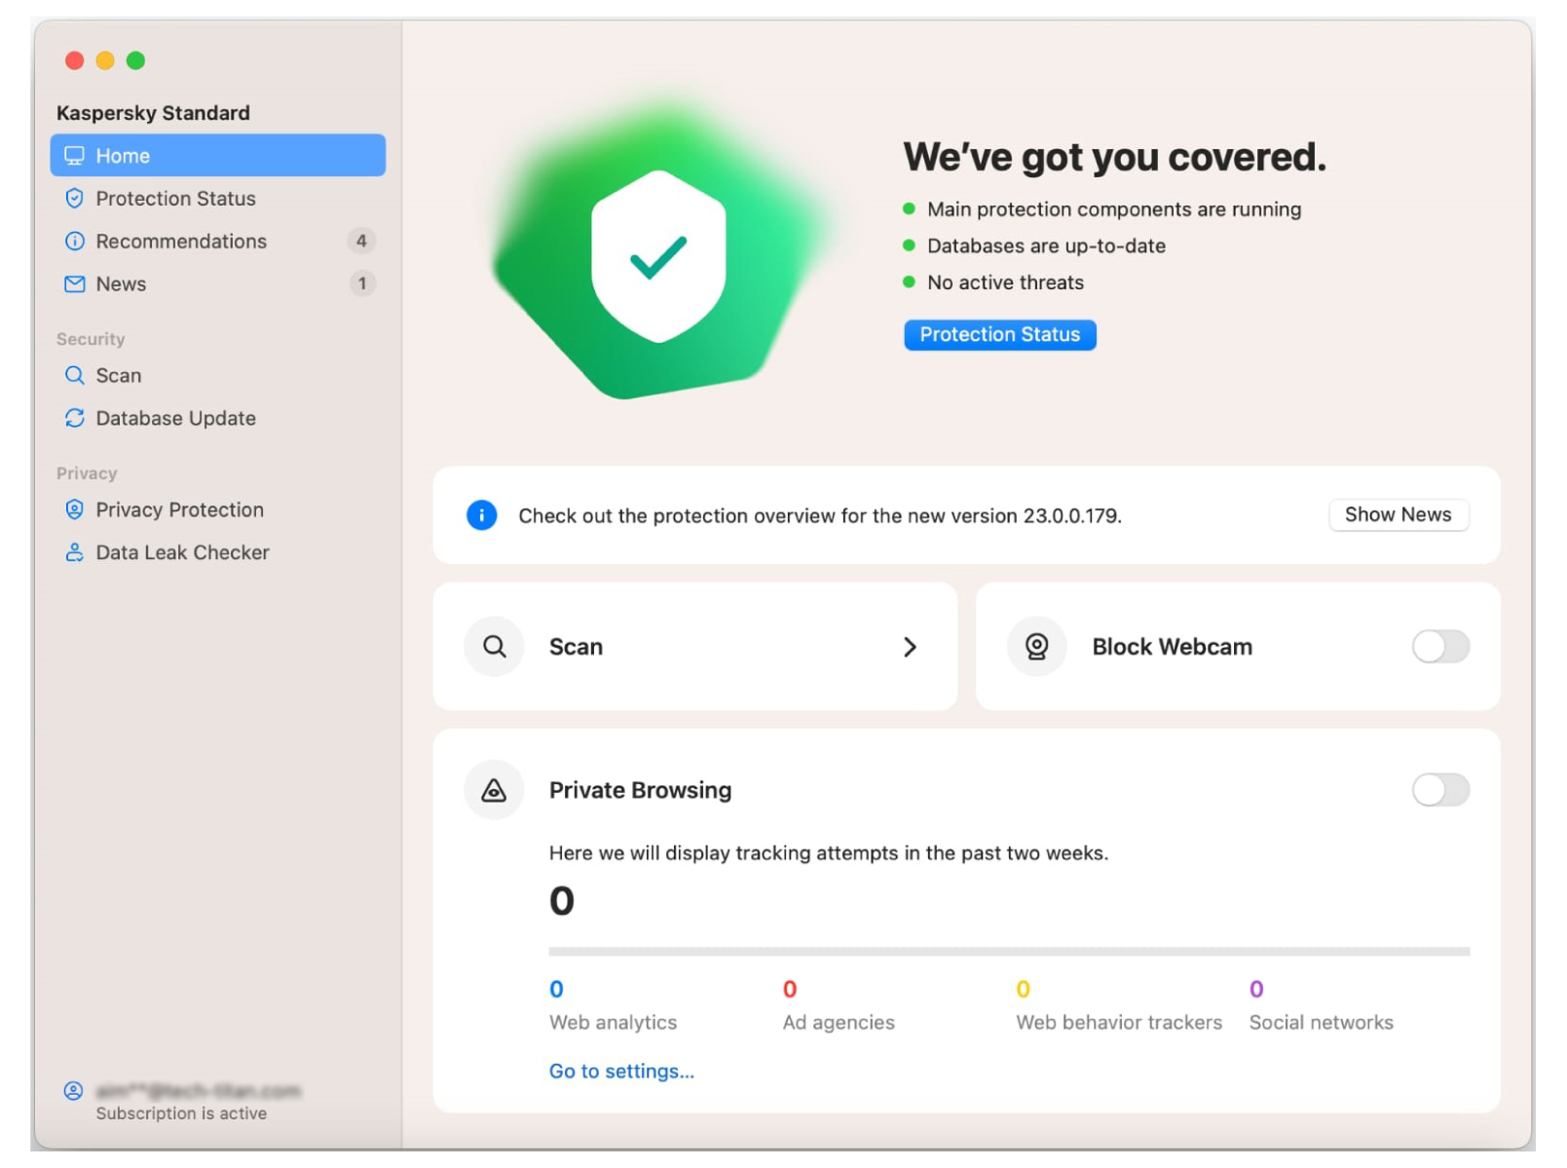Click 'Main protection components are running' line
Screen dimensions: 1567x1168
click(1114, 209)
